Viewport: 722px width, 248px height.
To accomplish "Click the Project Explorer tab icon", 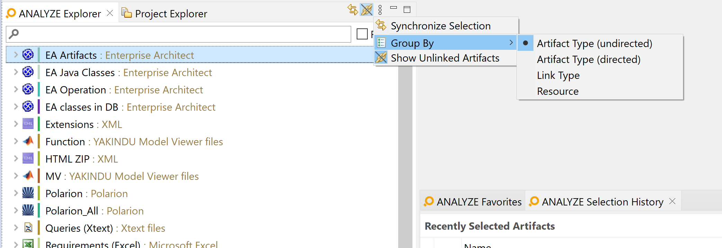I will coord(127,13).
